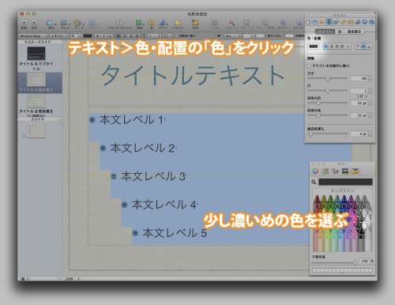Screen dimensions: 395x305
Task: Switch to the テキスト tab in inspector
Action: (x=325, y=32)
